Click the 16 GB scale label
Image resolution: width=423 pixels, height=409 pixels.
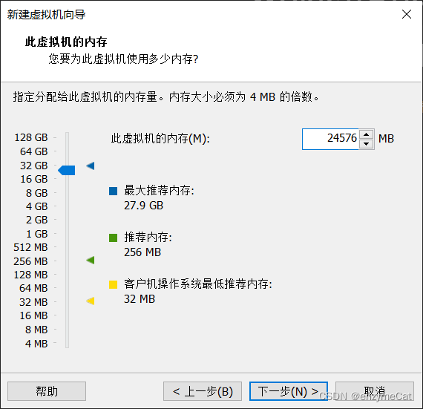pyautogui.click(x=34, y=179)
